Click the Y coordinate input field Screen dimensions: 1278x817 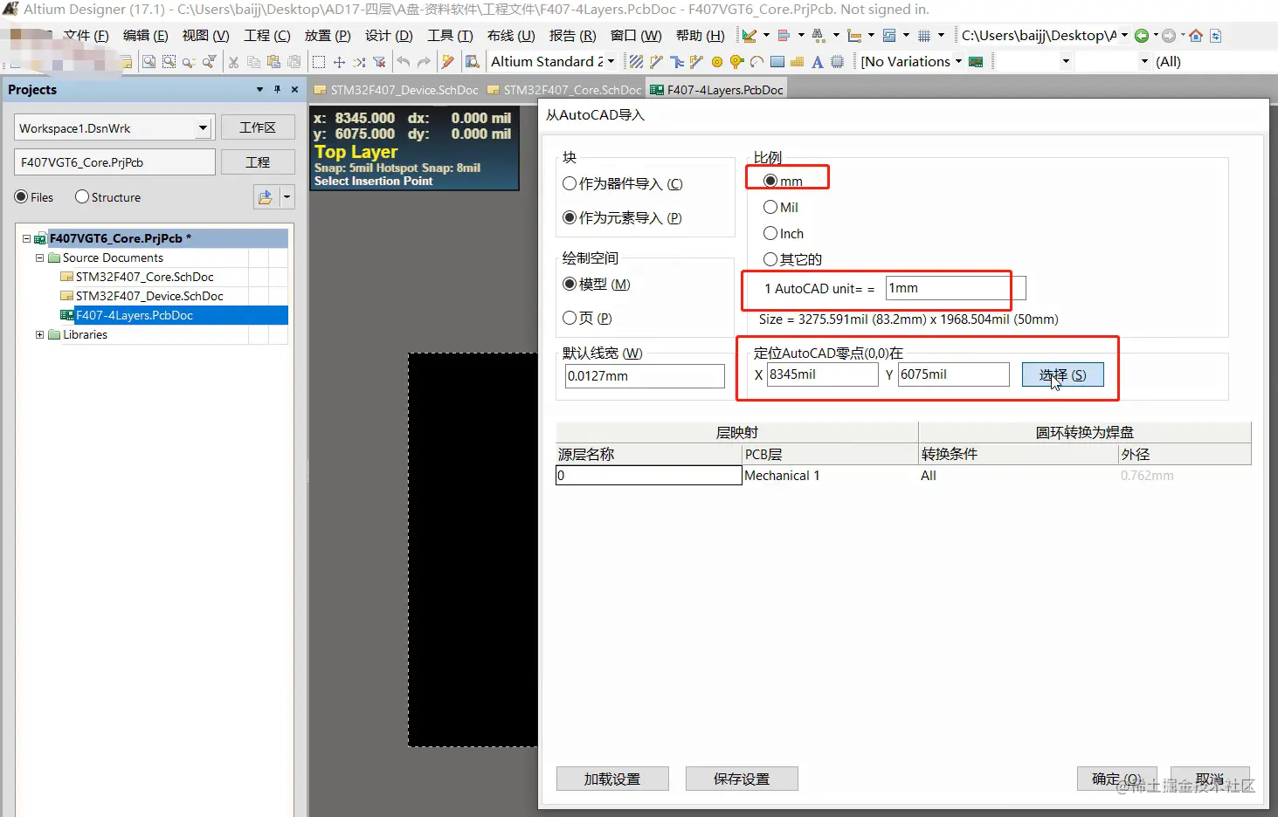point(953,374)
